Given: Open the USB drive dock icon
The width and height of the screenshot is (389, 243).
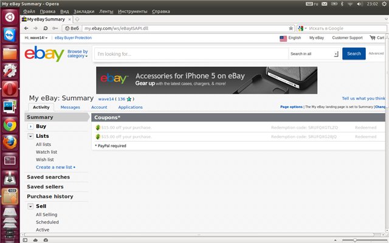Looking at the screenshot, I should tap(10, 178).
